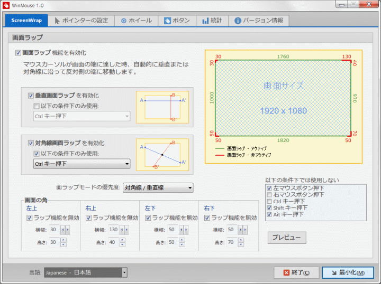381x284 pixels.
Task: Enable the condition checkbox under 垂直画面ラップ
Action: click(36, 106)
